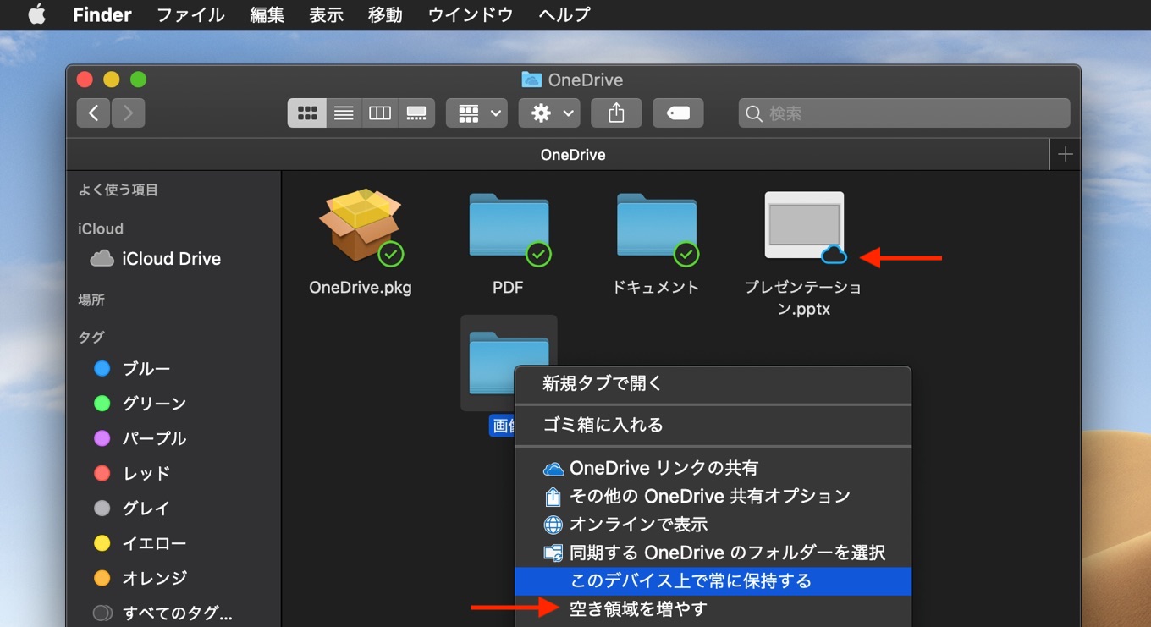The height and width of the screenshot is (627, 1151).
Task: Click the よく使う項目 sidebar heading
Action: click(x=118, y=190)
